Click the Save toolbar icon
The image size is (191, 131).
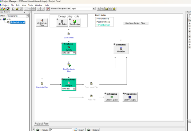[x=21, y=9]
